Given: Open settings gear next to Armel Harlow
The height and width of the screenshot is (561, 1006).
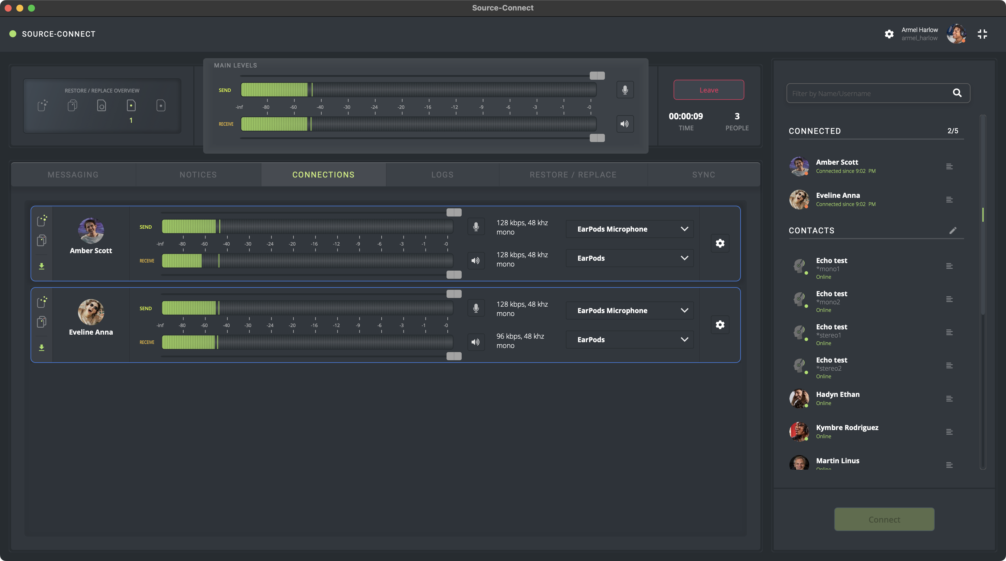Looking at the screenshot, I should tap(889, 34).
